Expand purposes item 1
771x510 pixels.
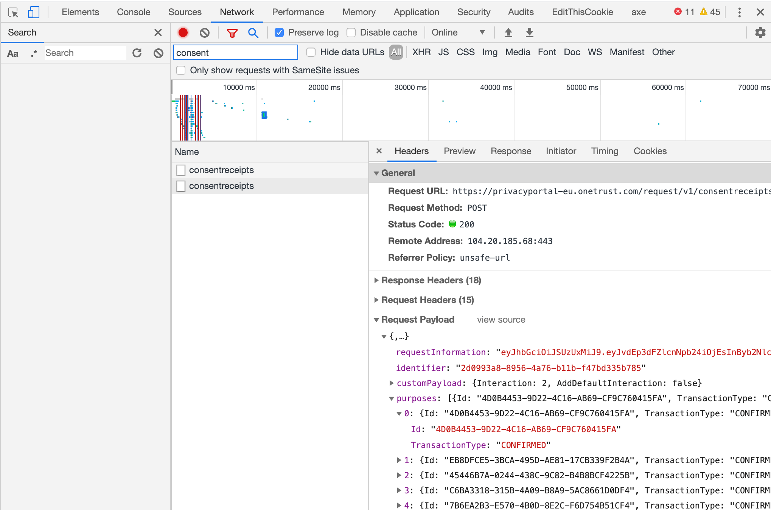click(x=399, y=460)
